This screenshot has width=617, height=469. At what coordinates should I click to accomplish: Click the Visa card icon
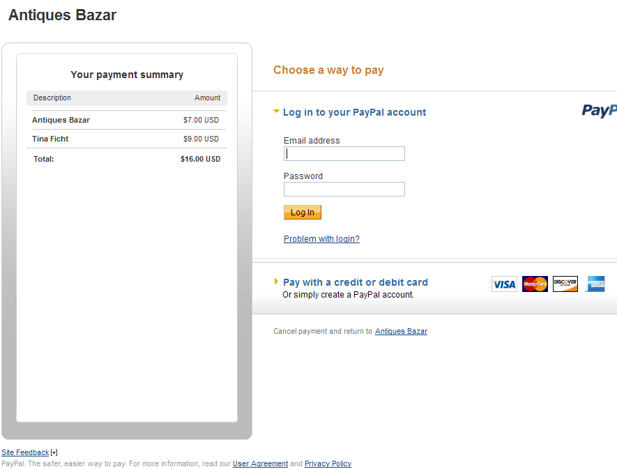(504, 284)
